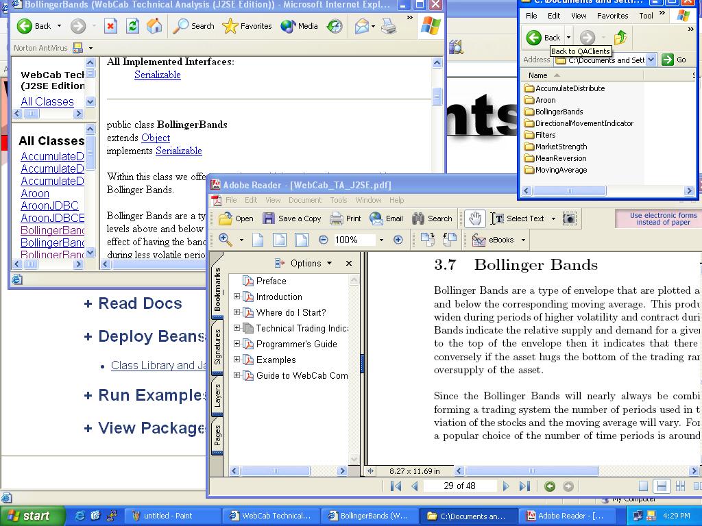
Task: Open Favorites in Internet Explorer toolbar
Action: pos(247,26)
